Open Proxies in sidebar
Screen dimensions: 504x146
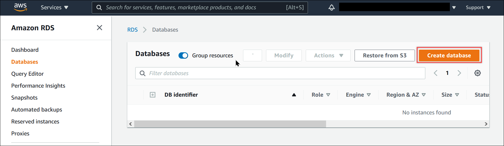tap(20, 134)
